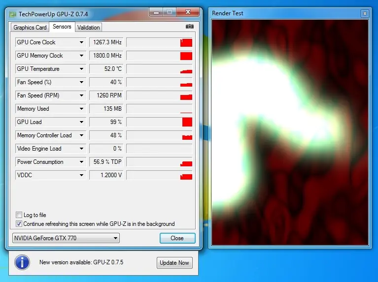Click the 135 MB memory used value
The width and height of the screenshot is (378, 282).
tap(106, 109)
